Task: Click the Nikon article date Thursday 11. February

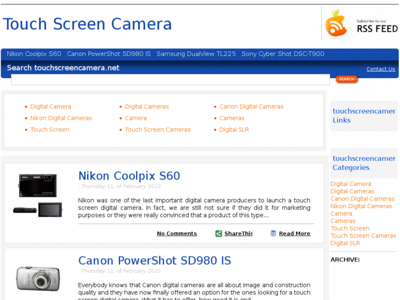Action: tap(120, 187)
